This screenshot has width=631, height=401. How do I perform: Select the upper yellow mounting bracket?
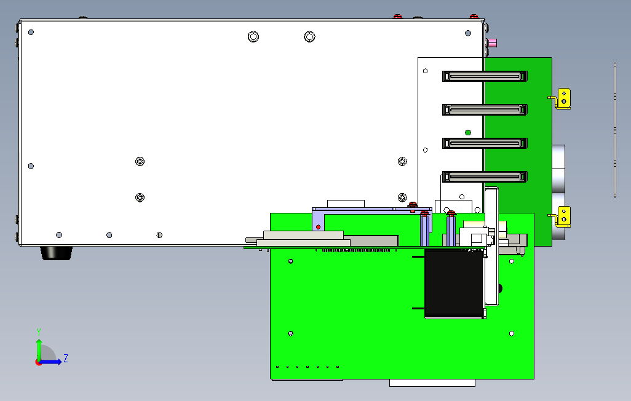coord(561,98)
